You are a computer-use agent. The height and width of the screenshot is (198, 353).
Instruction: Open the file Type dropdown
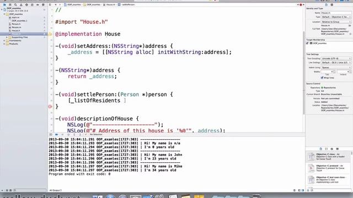[x=336, y=17]
